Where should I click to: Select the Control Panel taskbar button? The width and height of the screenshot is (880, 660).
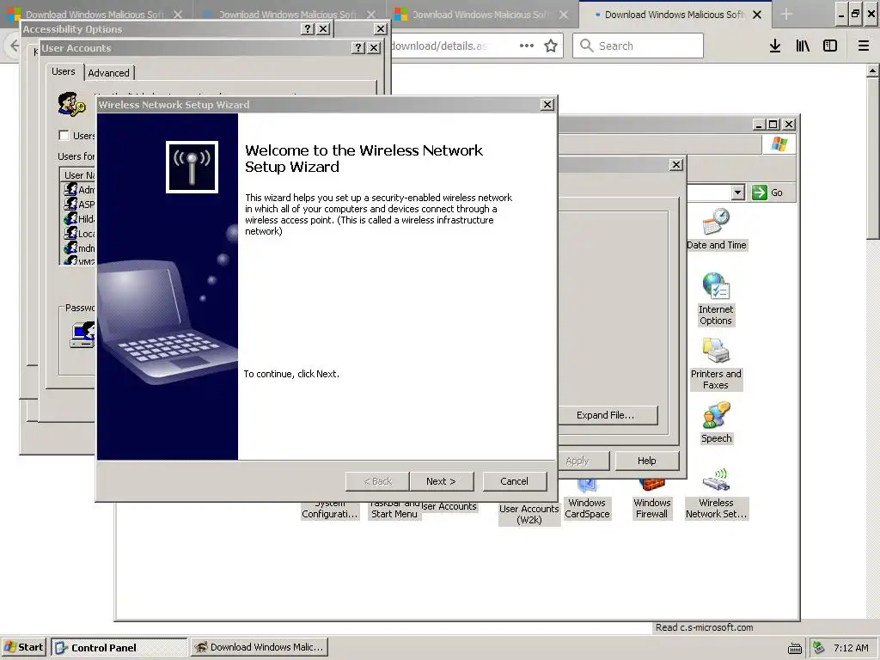[119, 648]
